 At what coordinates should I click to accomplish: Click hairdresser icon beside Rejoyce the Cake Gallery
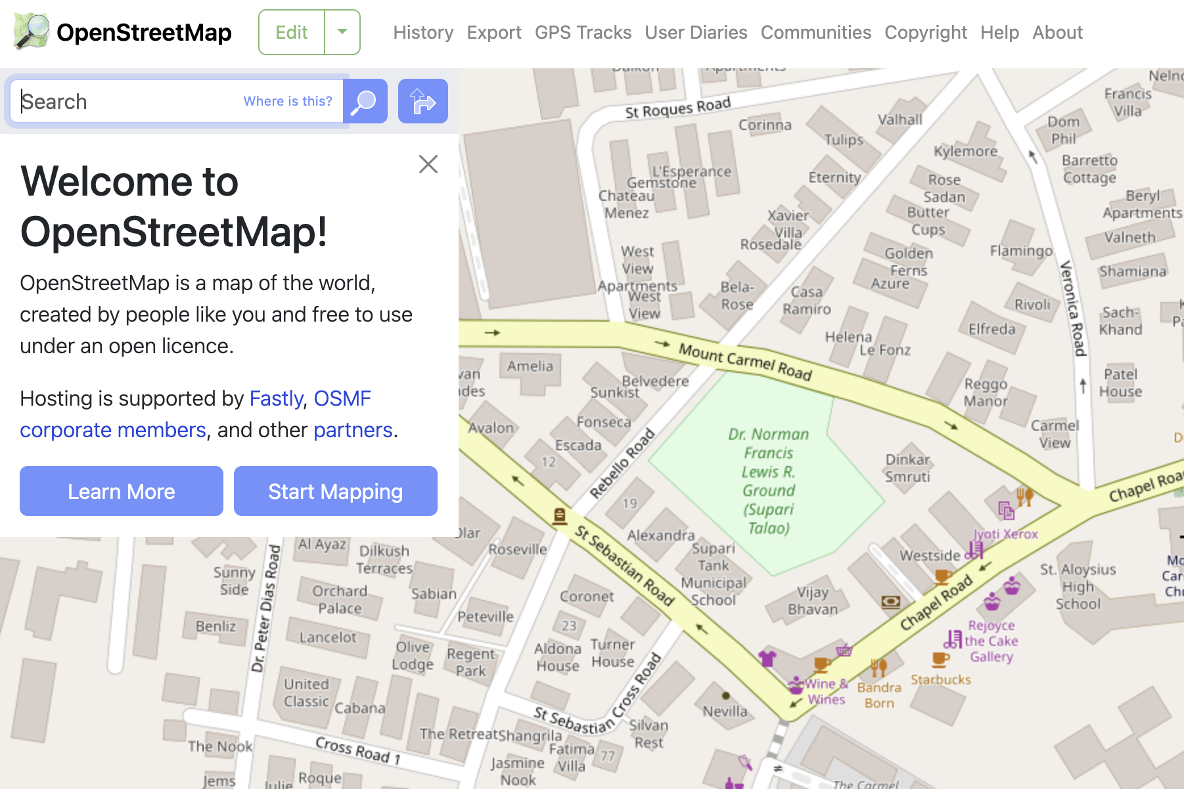(953, 639)
